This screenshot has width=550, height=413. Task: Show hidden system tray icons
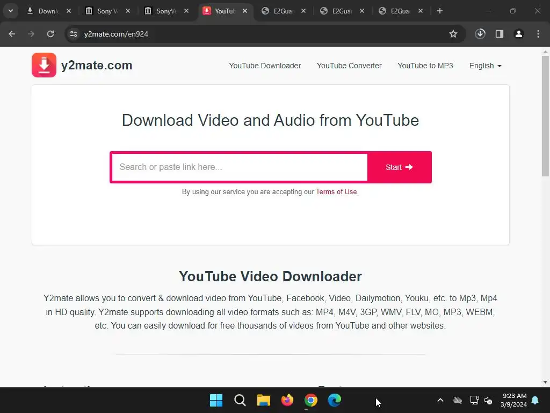[440, 400]
